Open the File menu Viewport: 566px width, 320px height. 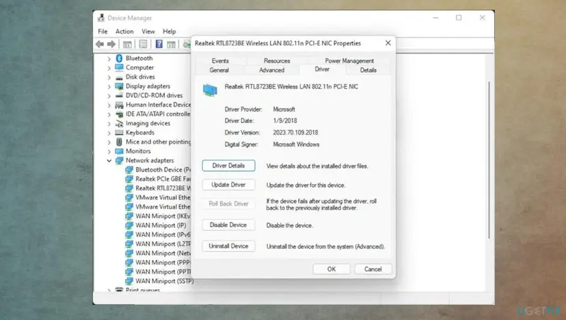click(x=103, y=31)
